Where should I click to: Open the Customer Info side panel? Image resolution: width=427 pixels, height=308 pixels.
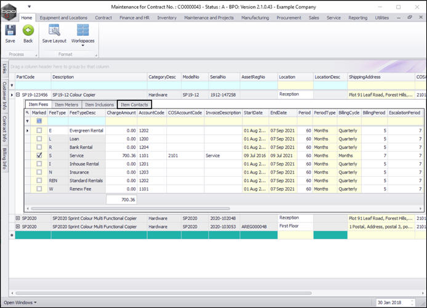point(4,94)
